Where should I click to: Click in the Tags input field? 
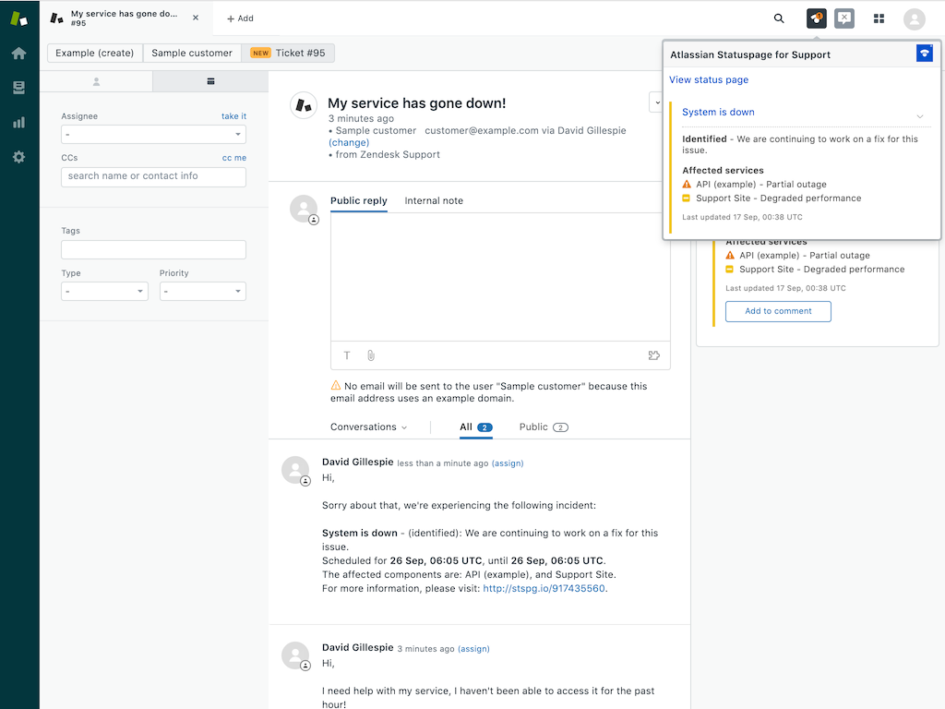click(x=153, y=249)
